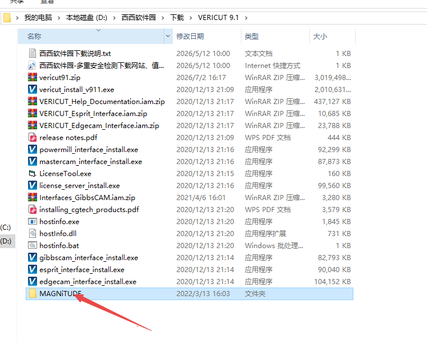Go to the 下载 breadcrumb folder

[x=177, y=18]
